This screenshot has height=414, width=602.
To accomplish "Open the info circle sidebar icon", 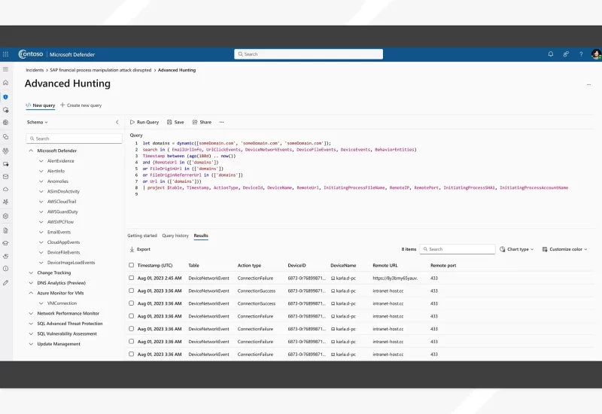I will click(x=5, y=269).
